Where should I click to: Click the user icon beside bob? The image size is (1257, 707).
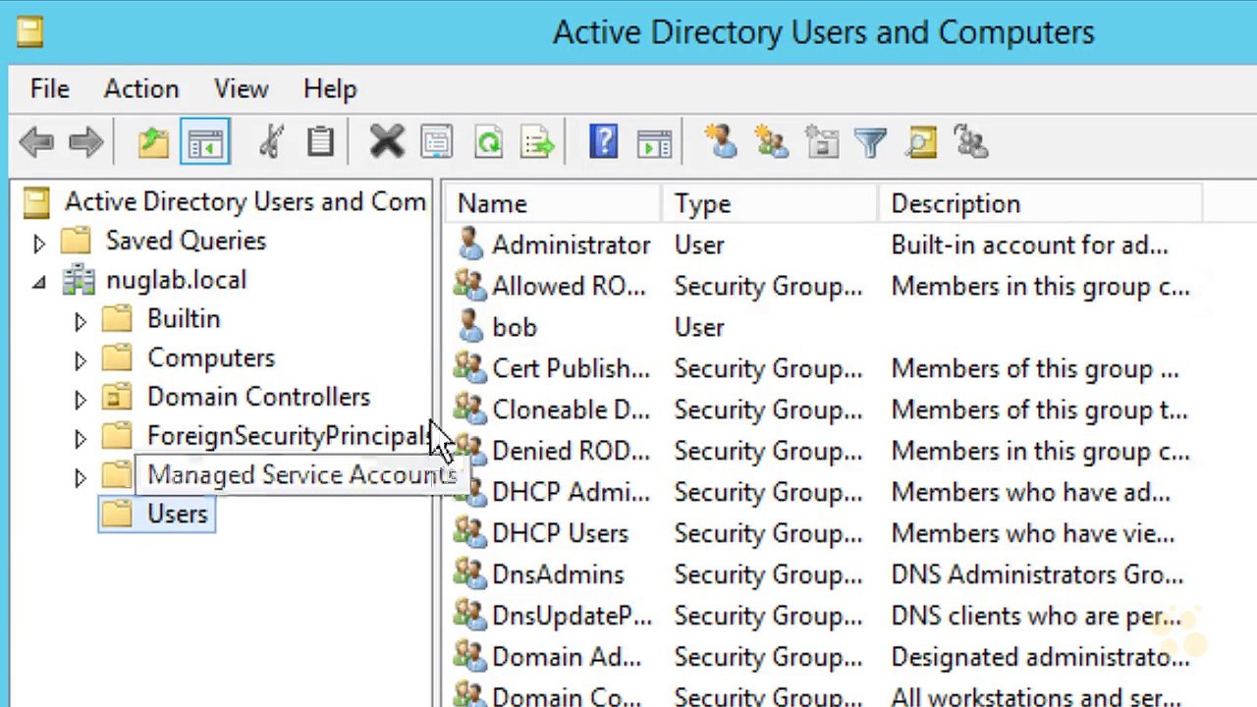(x=470, y=327)
